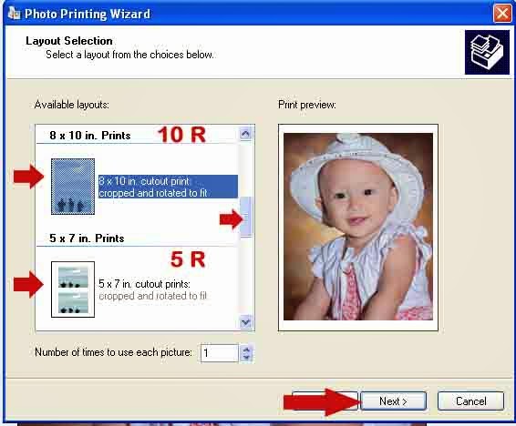Click the Next button
This screenshot has height=426, width=516.
(x=394, y=401)
